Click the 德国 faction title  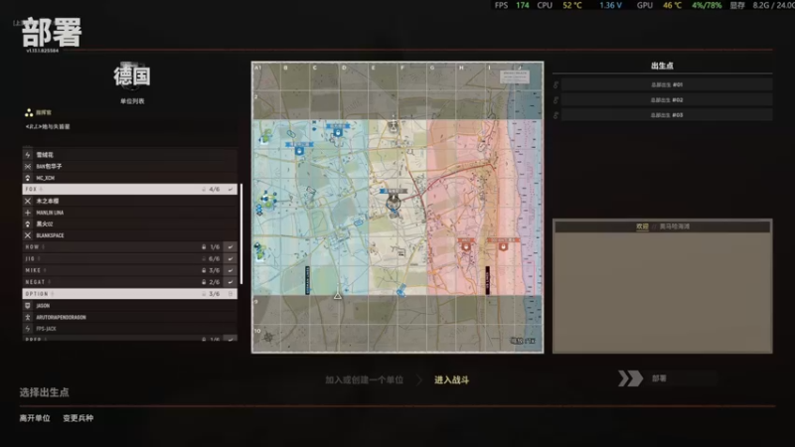pyautogui.click(x=132, y=76)
